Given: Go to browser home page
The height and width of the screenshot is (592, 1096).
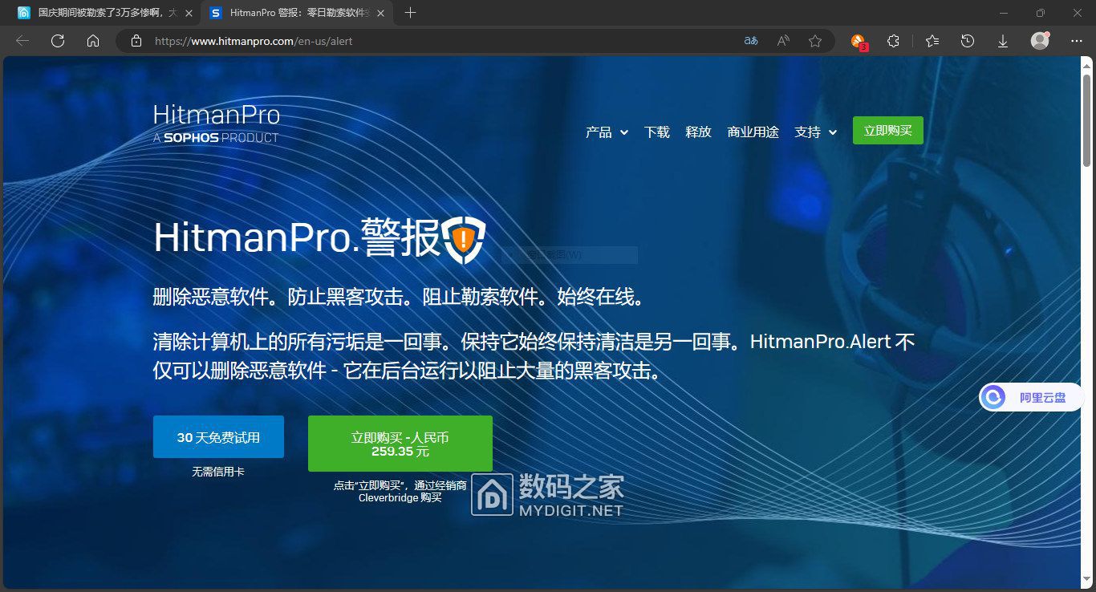Looking at the screenshot, I should tap(93, 41).
